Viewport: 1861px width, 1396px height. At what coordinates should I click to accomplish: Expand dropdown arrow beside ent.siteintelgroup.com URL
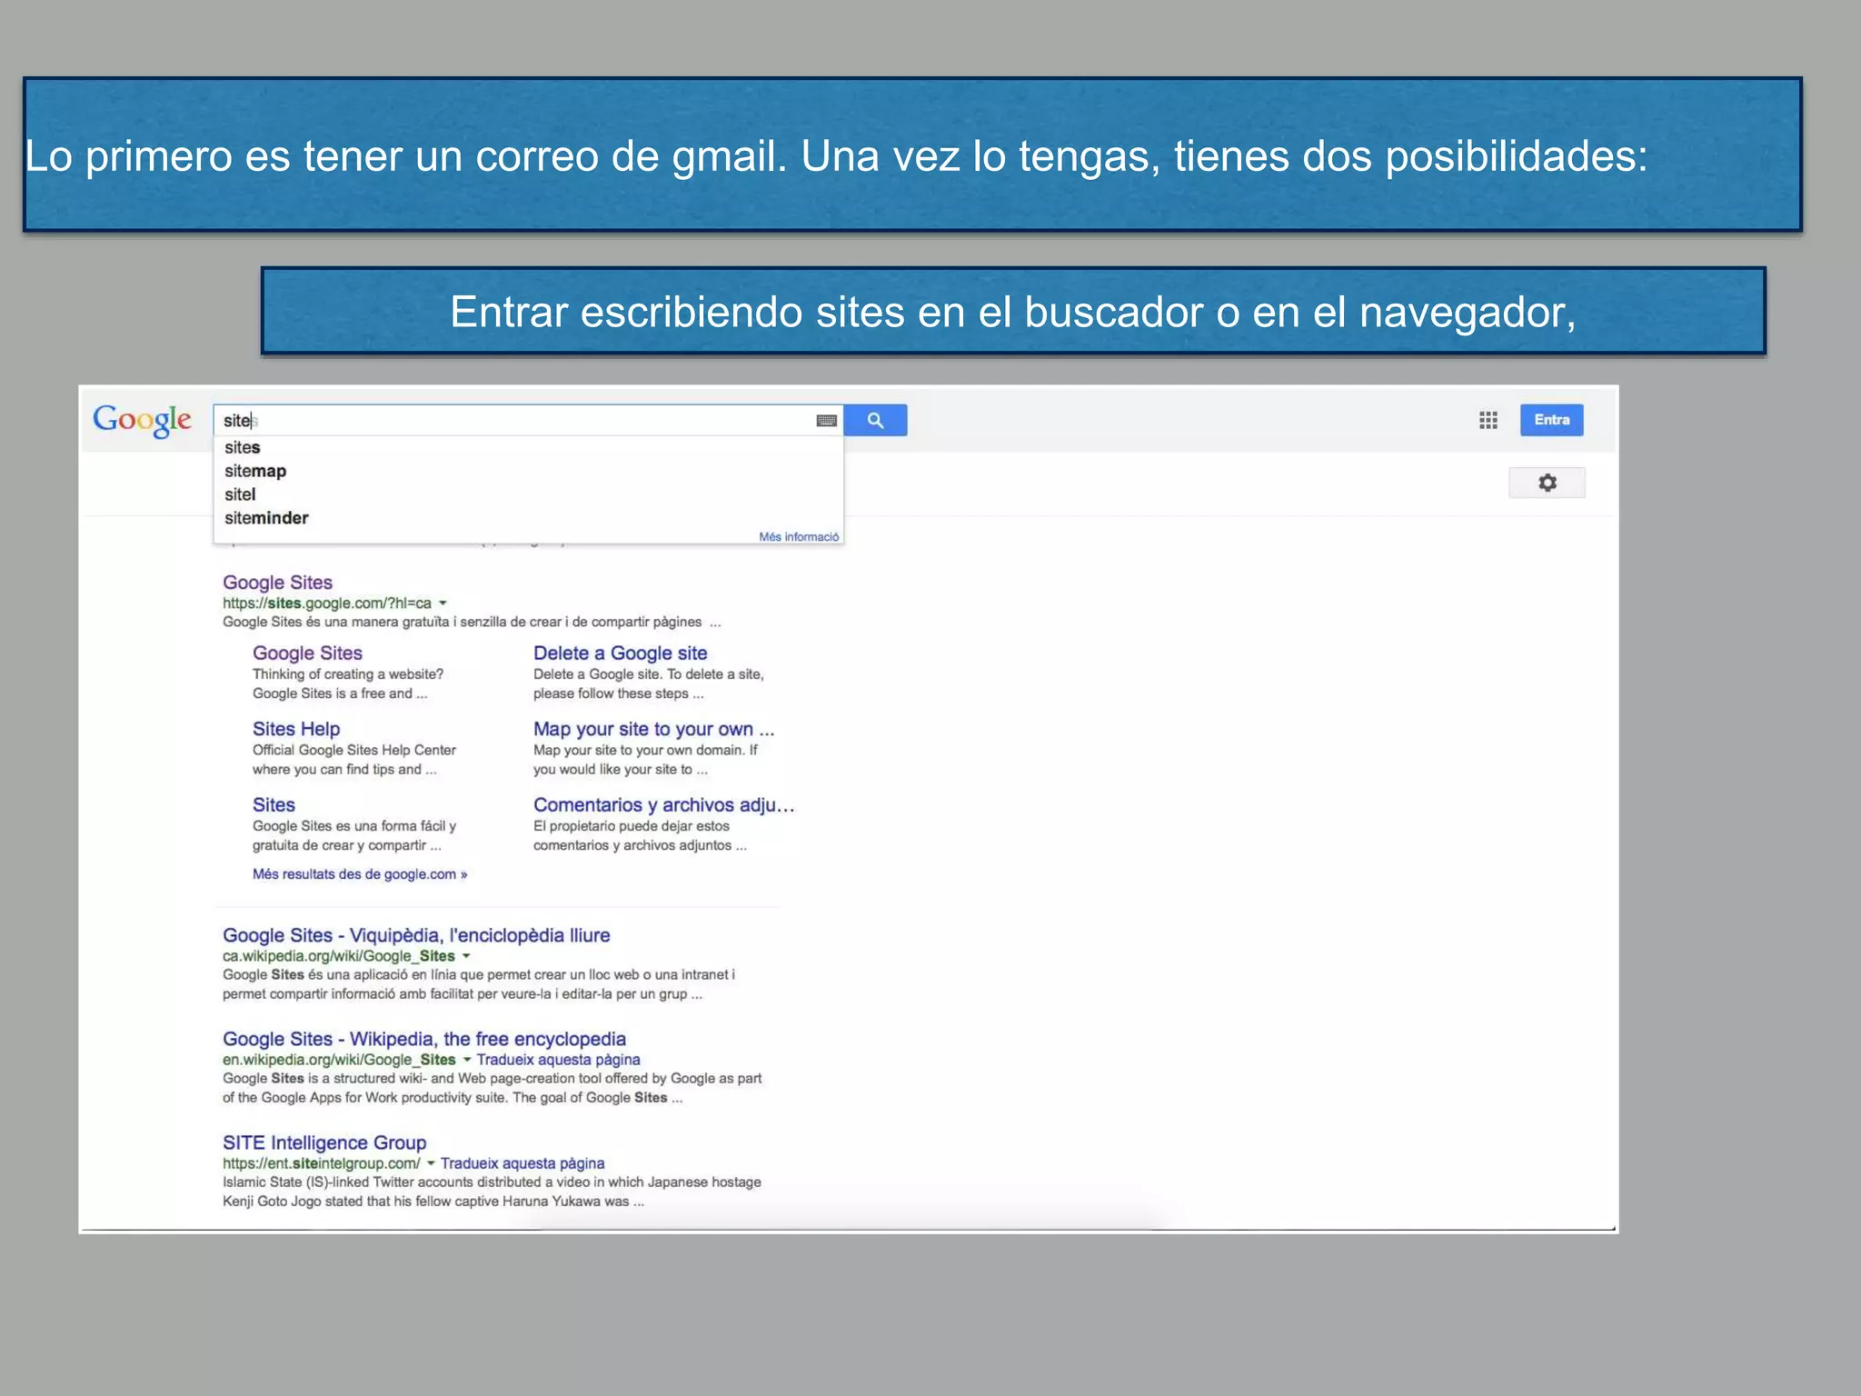click(x=431, y=1163)
